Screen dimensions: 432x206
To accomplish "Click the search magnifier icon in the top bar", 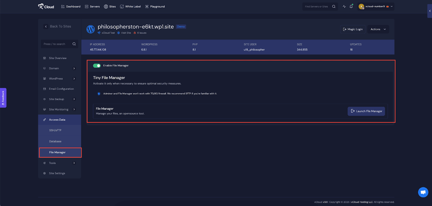I will click(x=334, y=6).
